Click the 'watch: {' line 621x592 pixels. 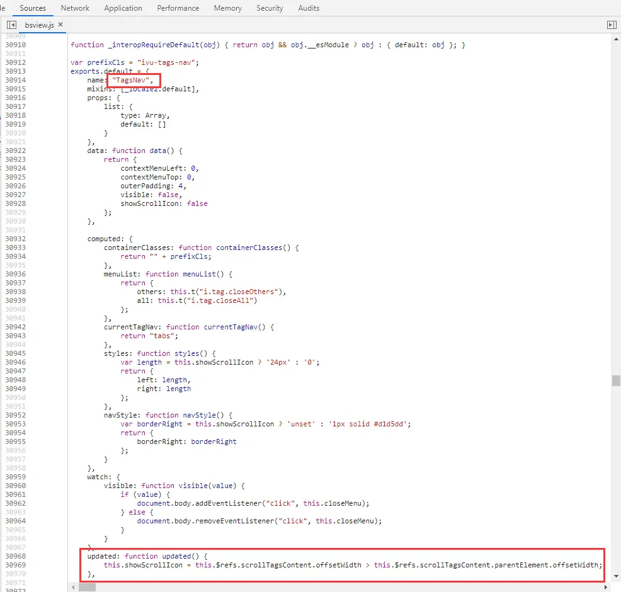103,477
